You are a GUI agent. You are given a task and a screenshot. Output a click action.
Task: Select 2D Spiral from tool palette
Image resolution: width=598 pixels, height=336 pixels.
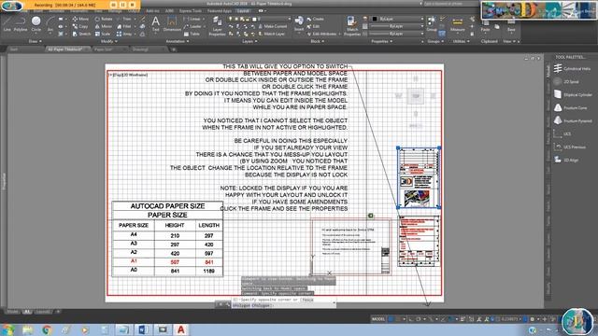click(567, 81)
